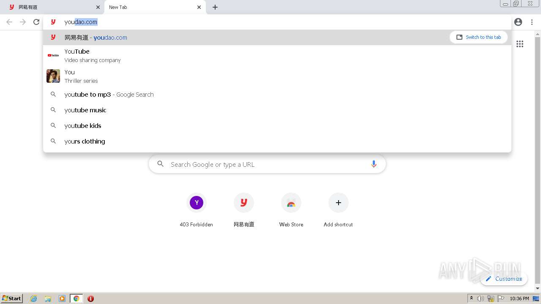
Task: Choose the You thriller series suggestion
Action: (277, 76)
